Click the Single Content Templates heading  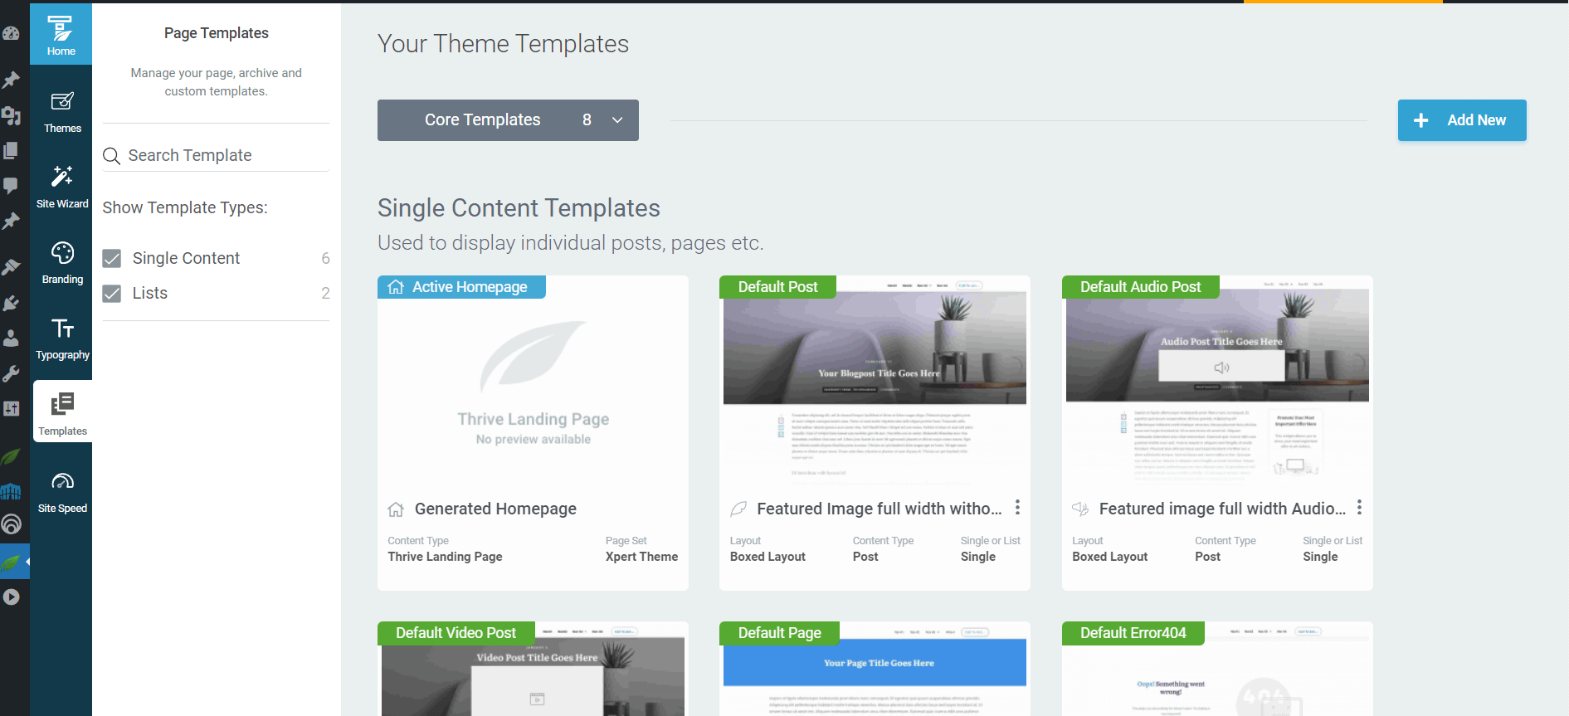coord(519,208)
